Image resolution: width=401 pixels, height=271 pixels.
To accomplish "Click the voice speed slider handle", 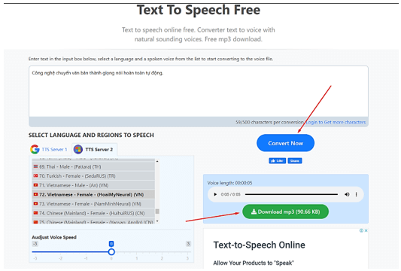I will pyautogui.click(x=111, y=252).
